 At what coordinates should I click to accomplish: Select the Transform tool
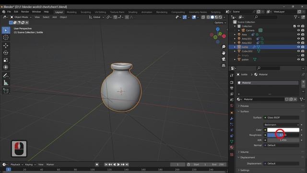coord(6,67)
